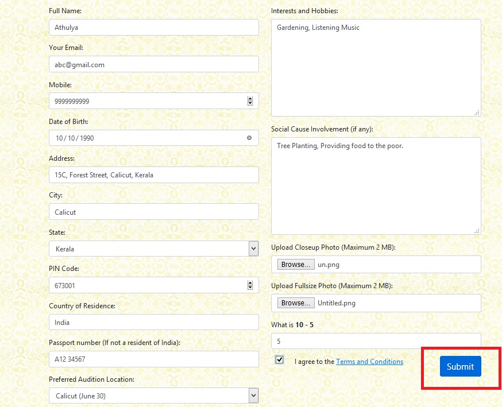Focus the Address input field
Screen dimensions: 502x407
153,175
